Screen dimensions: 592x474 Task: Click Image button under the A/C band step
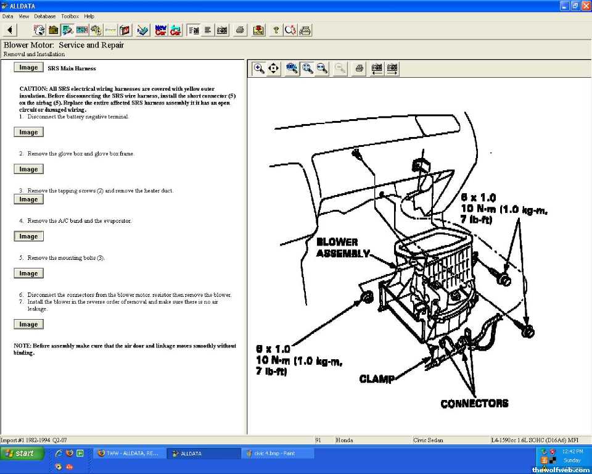28,236
